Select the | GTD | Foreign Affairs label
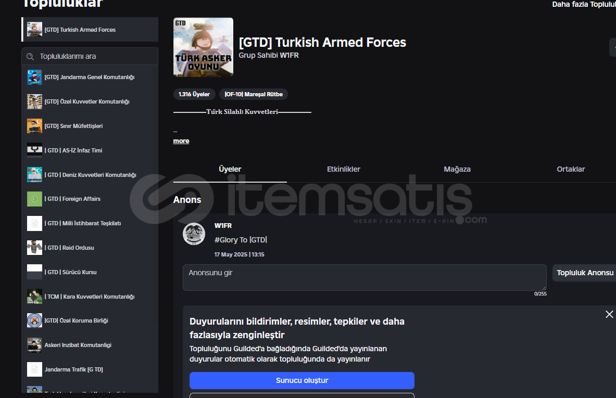 [x=73, y=199]
